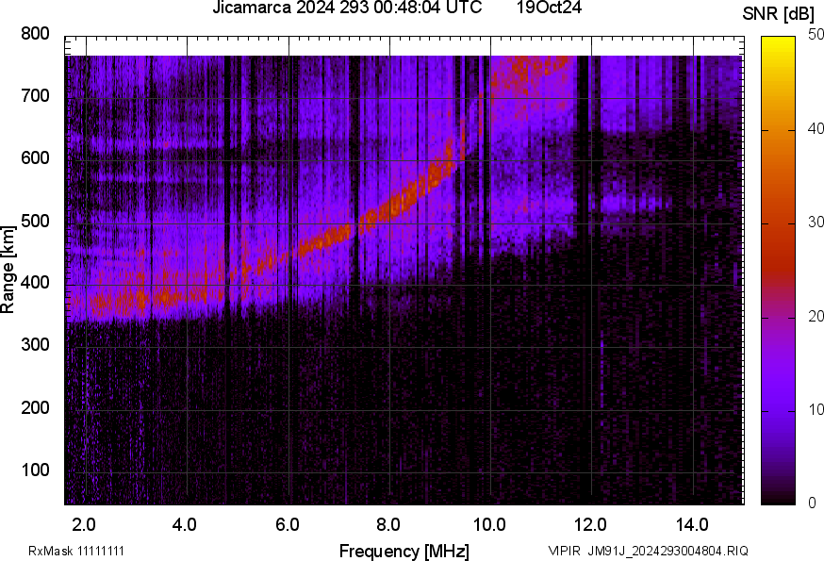Click the 'SNR [dB]' colorbar title
The width and height of the screenshot is (824, 561).
(x=778, y=14)
